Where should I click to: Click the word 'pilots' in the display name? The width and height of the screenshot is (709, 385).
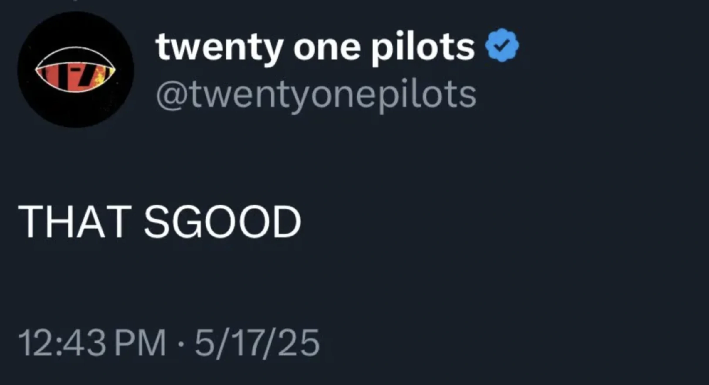pos(423,48)
